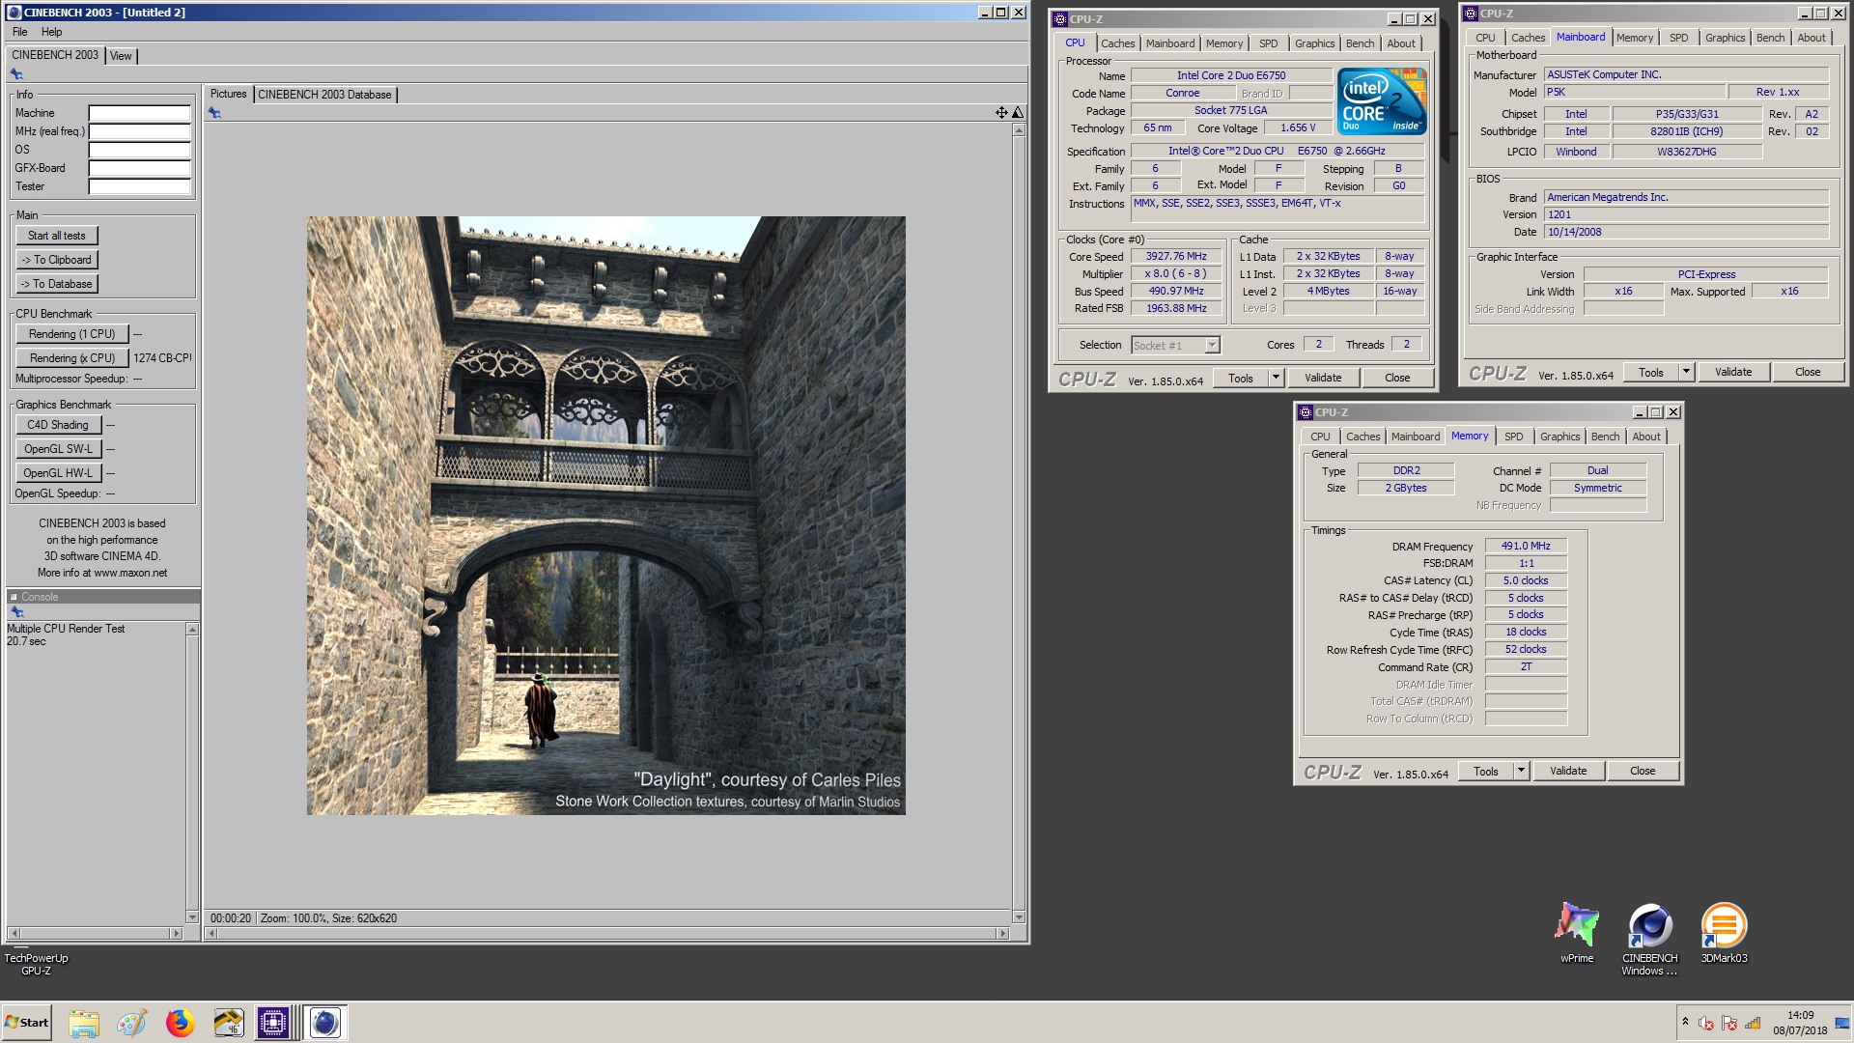The image size is (1854, 1043).
Task: Run OpenGL HW-L benchmark
Action: point(58,473)
